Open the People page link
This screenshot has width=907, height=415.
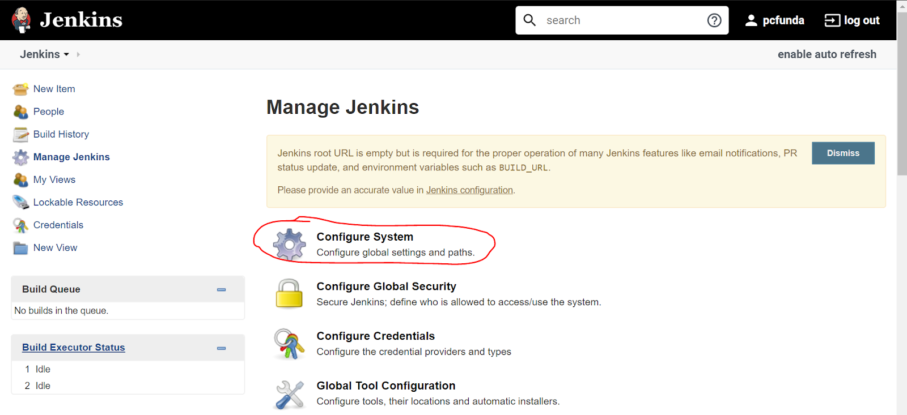point(49,112)
